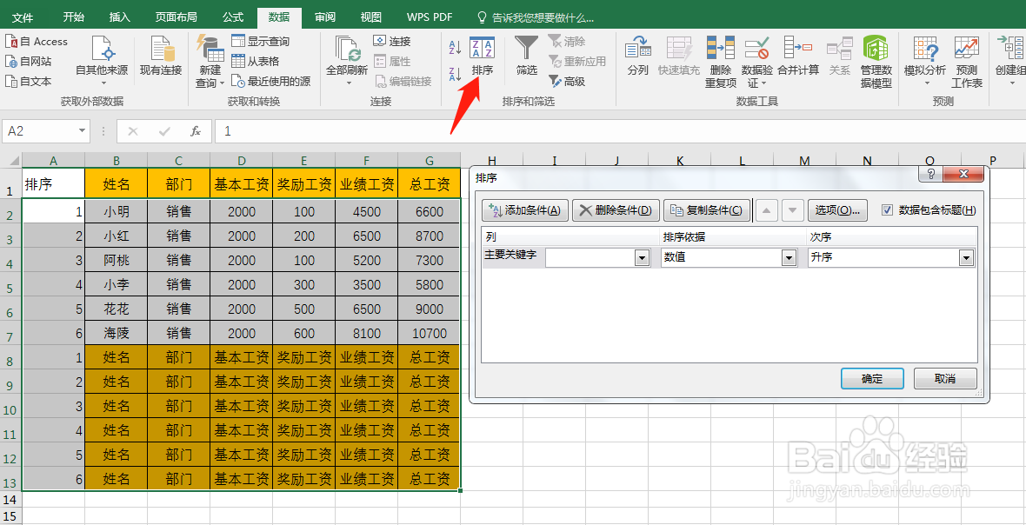Open 连接 connections

392,41
